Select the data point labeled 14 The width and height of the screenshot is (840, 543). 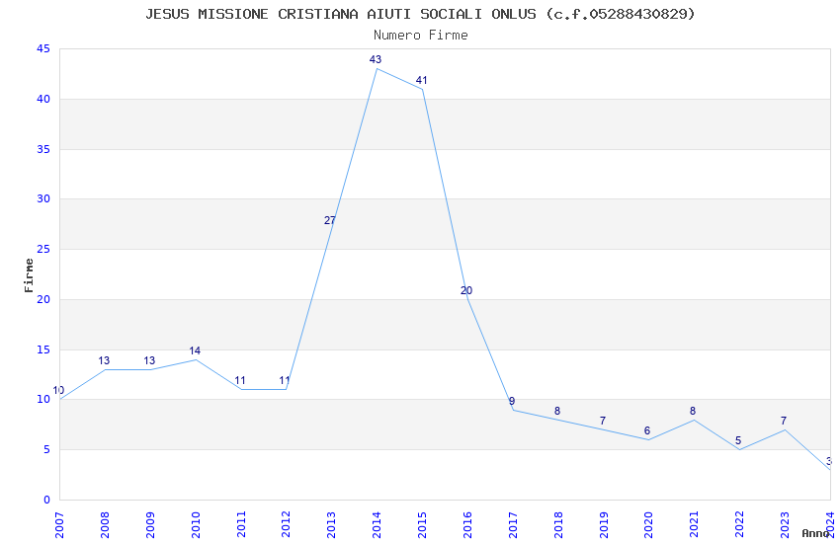[196, 359]
